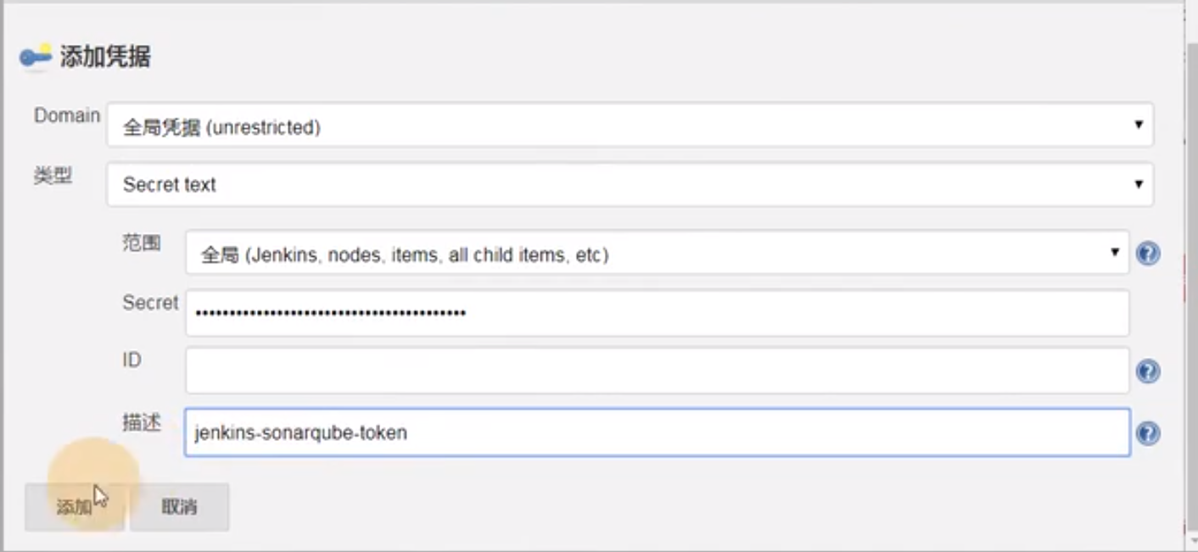Click the 添加凭据 dialog heading
1198x552 pixels.
pyautogui.click(x=105, y=57)
